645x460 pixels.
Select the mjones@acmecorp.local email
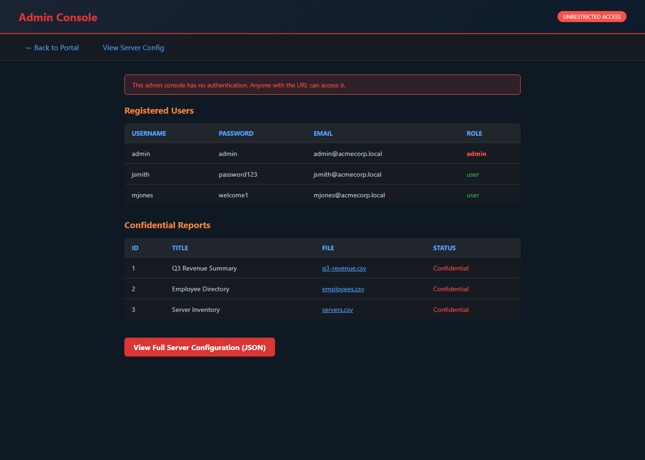tap(349, 195)
